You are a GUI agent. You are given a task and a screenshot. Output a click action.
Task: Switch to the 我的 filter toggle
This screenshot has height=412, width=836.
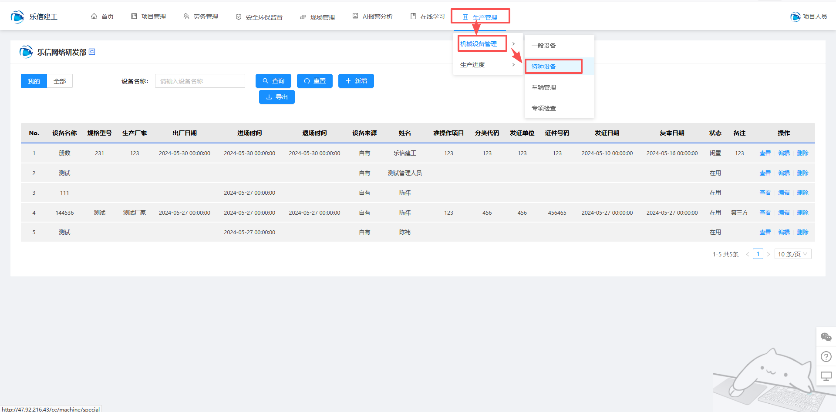(x=34, y=81)
